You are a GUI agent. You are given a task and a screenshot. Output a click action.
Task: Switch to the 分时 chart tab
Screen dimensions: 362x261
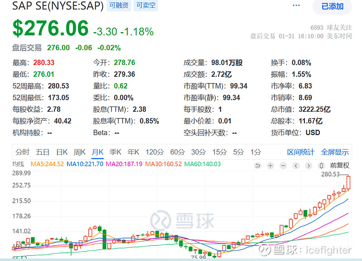tap(22, 152)
